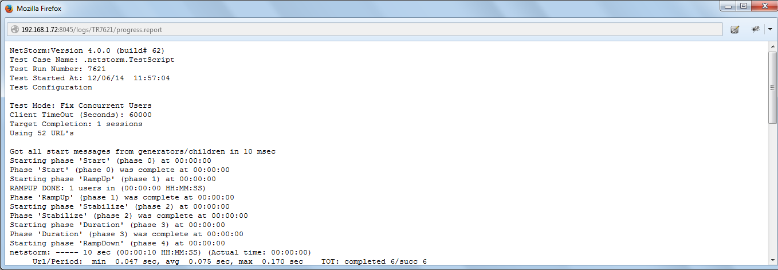This screenshot has width=778, height=270.
Task: Click 'Starting phase 'RampUp' (phase 1)' line
Action: point(113,179)
